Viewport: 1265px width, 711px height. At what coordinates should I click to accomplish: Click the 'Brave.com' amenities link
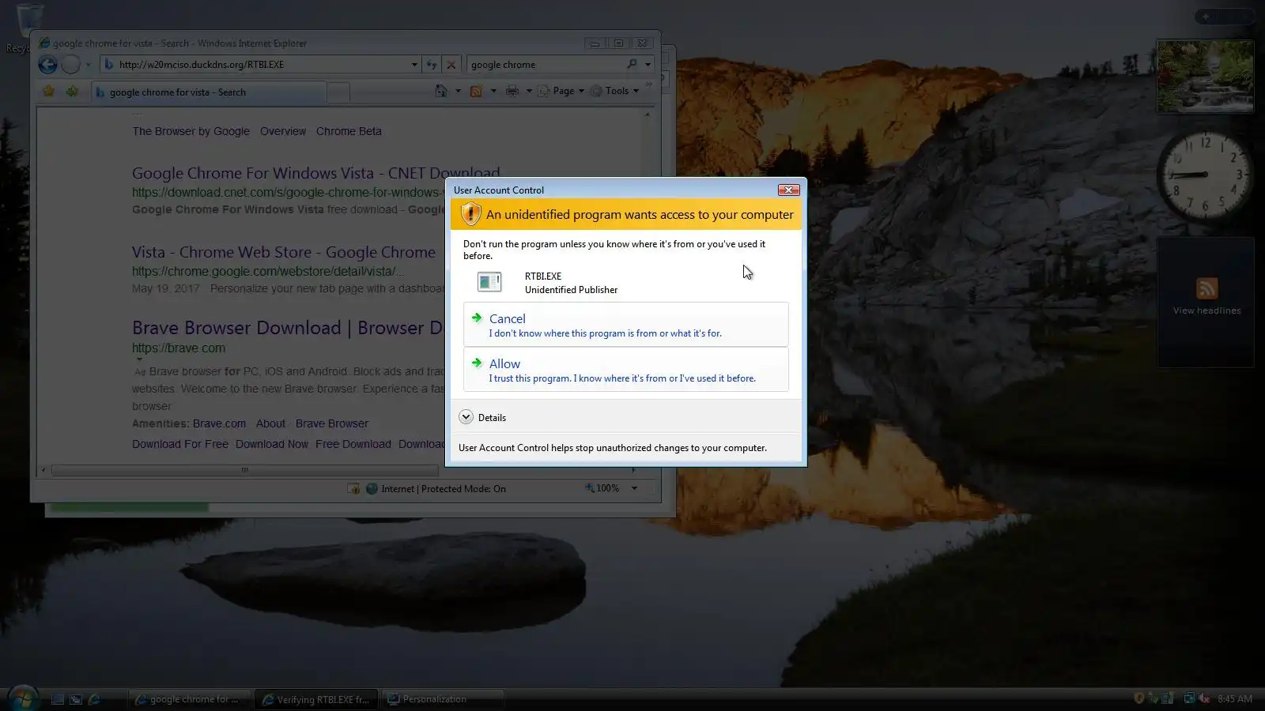(219, 423)
